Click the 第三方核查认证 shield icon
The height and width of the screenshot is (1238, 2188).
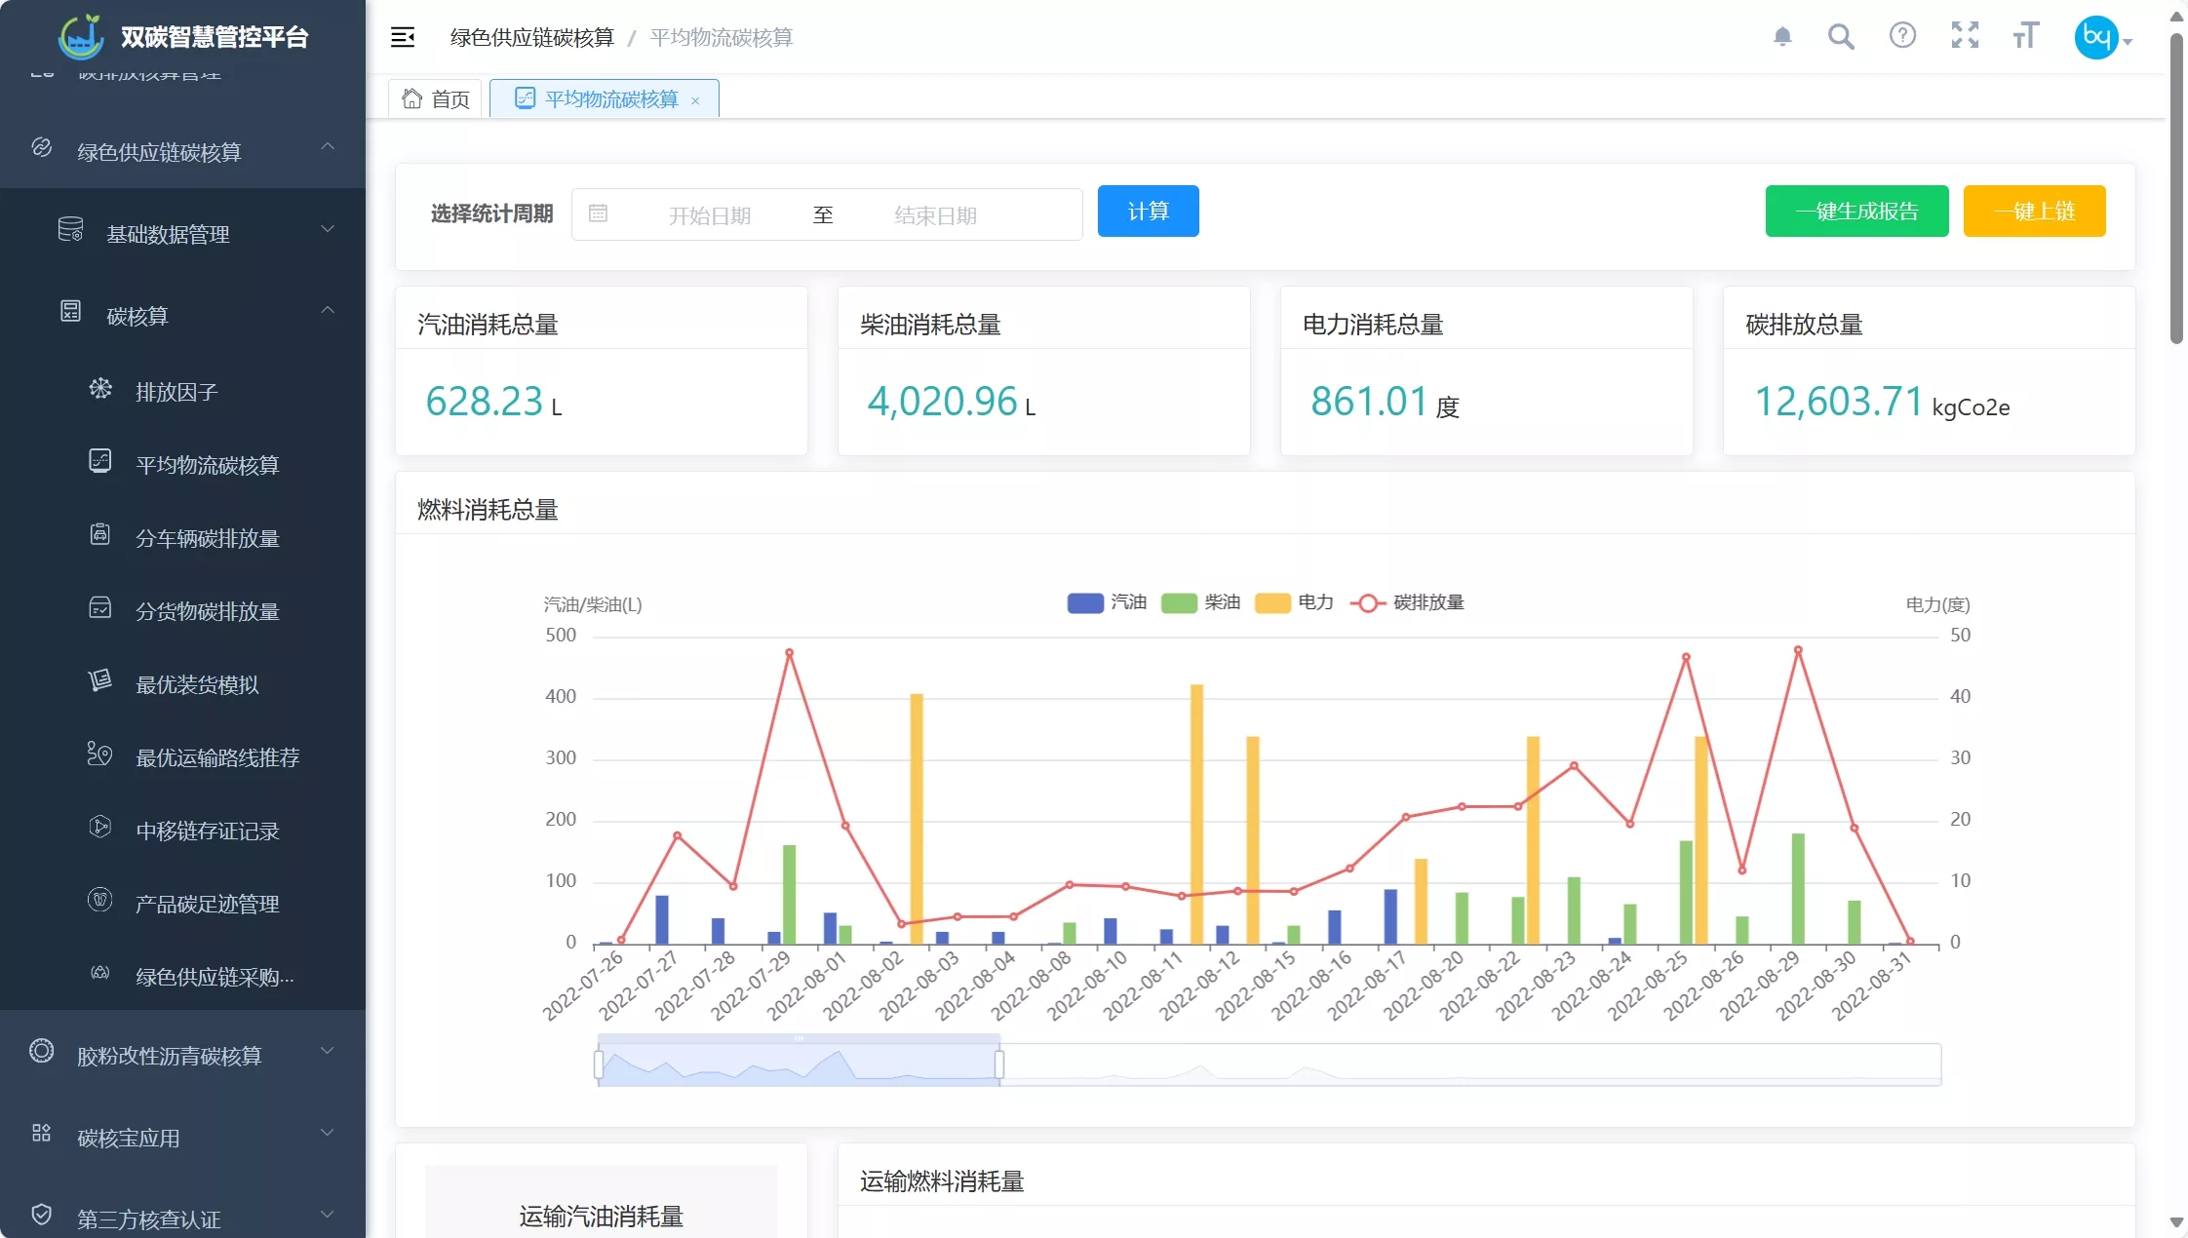click(x=41, y=1215)
